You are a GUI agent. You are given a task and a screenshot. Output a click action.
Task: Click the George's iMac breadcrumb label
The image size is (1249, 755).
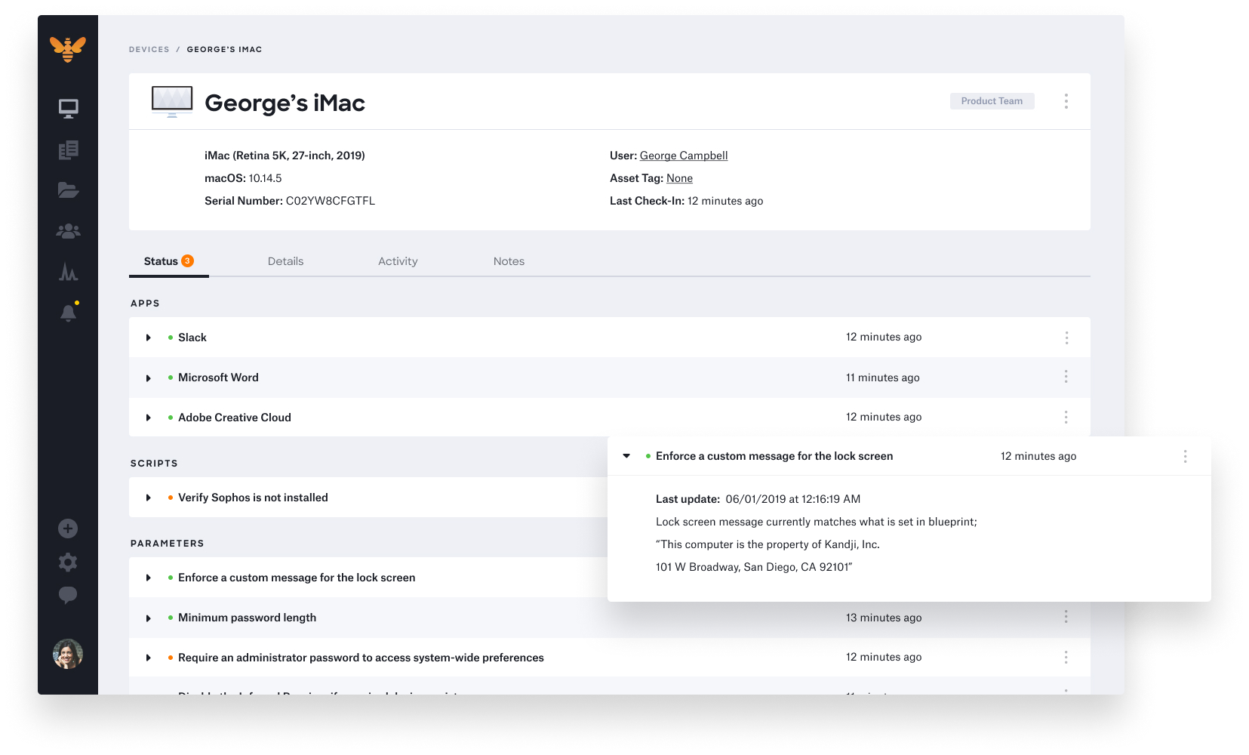point(224,49)
